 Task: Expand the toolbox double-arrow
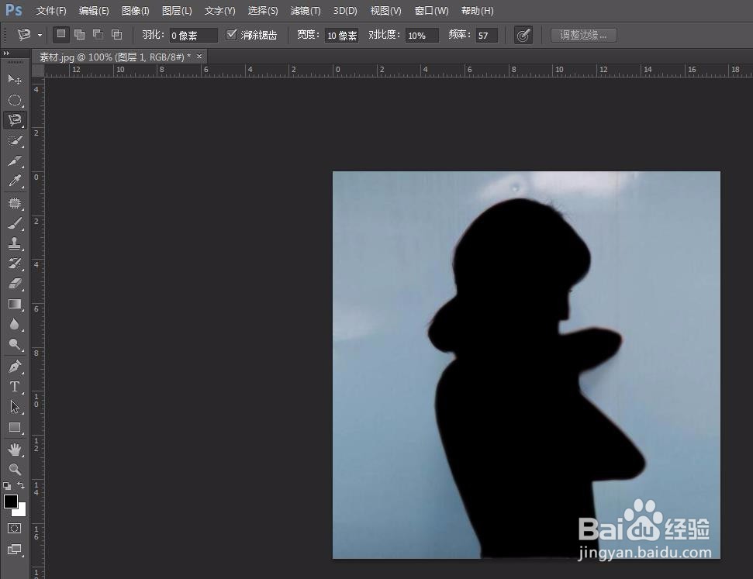pos(6,53)
